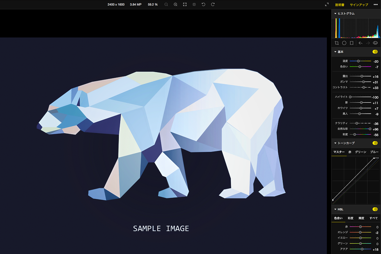Screen dimensions: 381x254
Task: Click the 赤 hue slider in HSL
Action: pos(360,227)
